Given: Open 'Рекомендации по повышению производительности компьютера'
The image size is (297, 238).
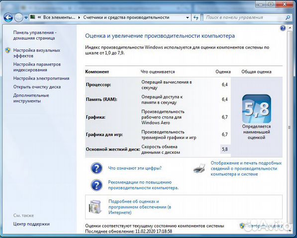Looking at the screenshot, I should pos(143,185).
